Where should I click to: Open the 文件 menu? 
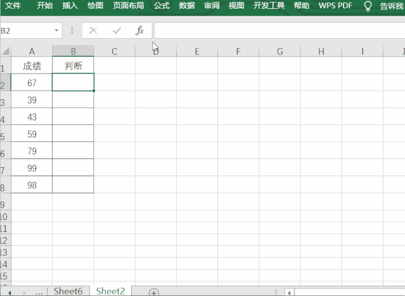coord(13,6)
